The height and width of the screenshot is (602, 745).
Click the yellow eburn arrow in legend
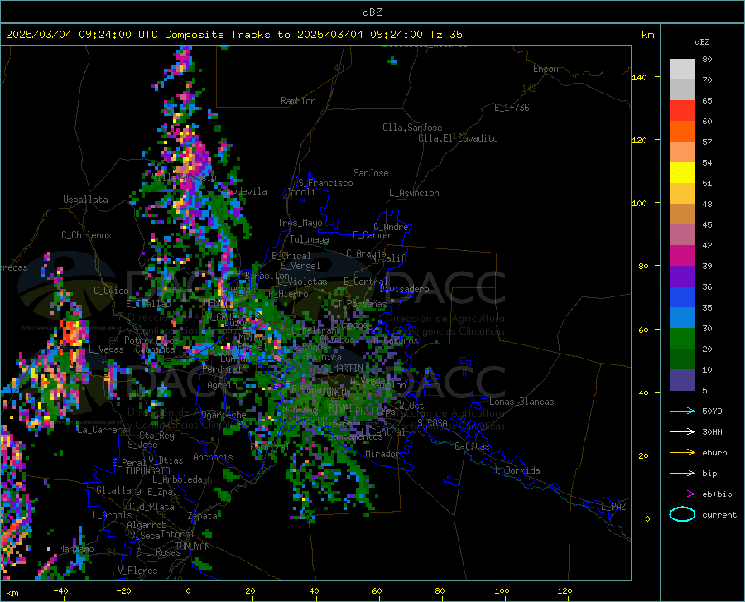click(x=682, y=453)
